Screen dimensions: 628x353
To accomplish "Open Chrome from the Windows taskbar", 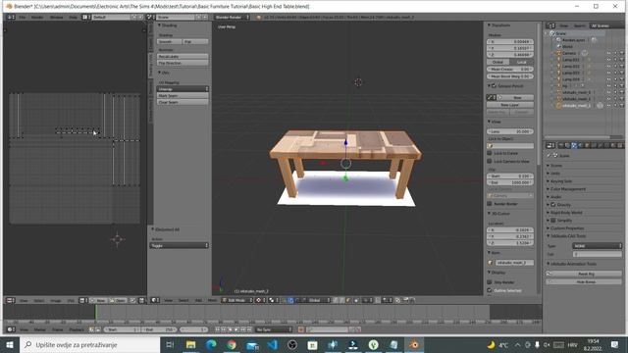I will (232, 344).
